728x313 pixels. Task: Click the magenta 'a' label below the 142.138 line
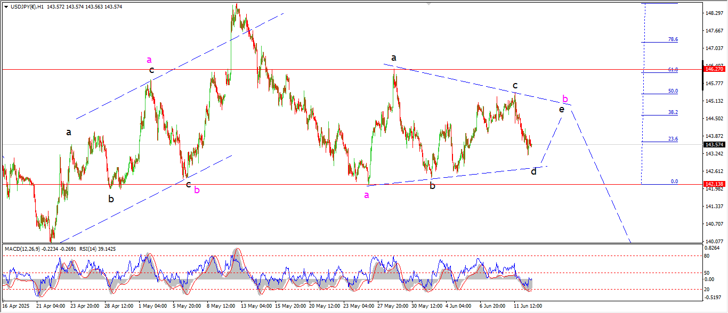point(366,195)
